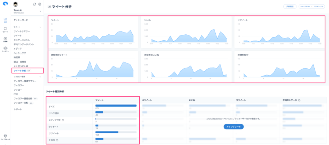Open フォロワー獲得サマリー in the sidebar
Screen dimensions: 329x145
pyautogui.click(x=25, y=81)
